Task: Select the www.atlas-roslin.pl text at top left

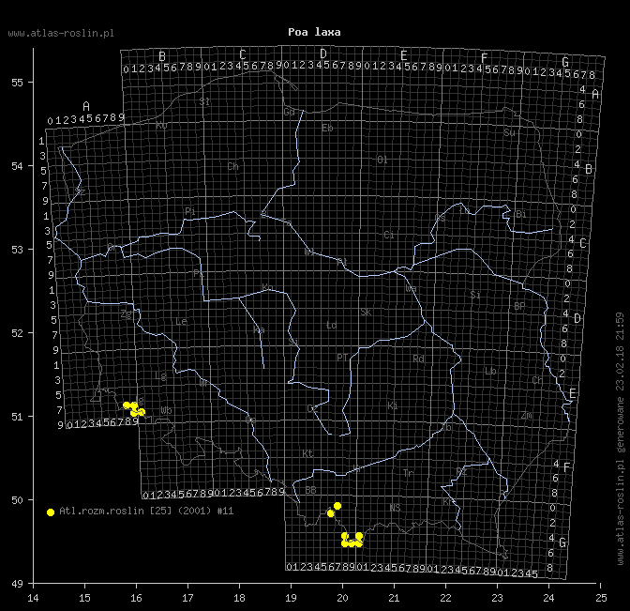Action: (x=61, y=34)
